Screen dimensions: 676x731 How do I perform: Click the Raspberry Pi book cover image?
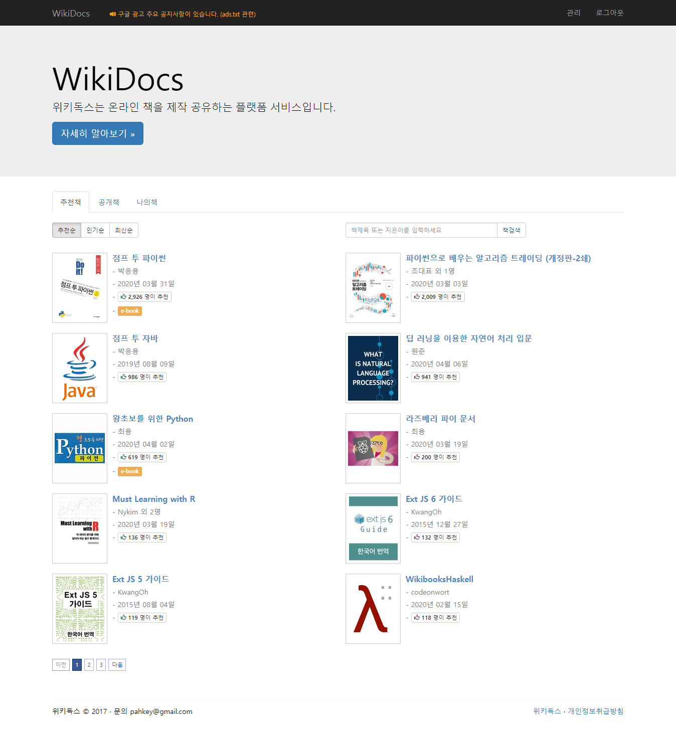tap(373, 448)
